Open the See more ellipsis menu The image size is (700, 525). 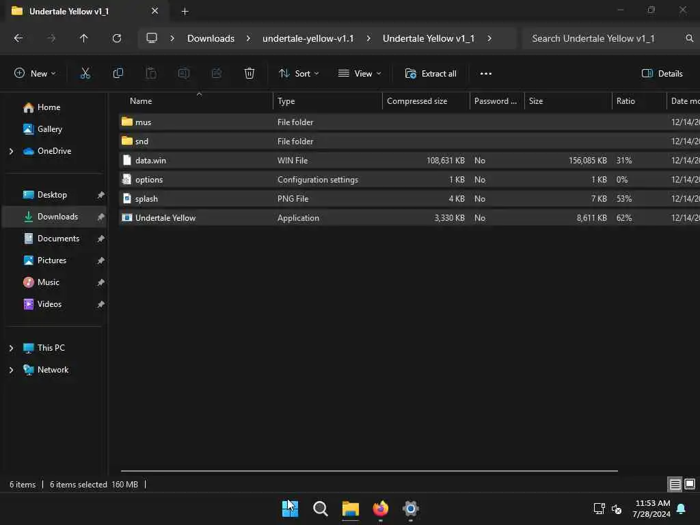tap(486, 74)
